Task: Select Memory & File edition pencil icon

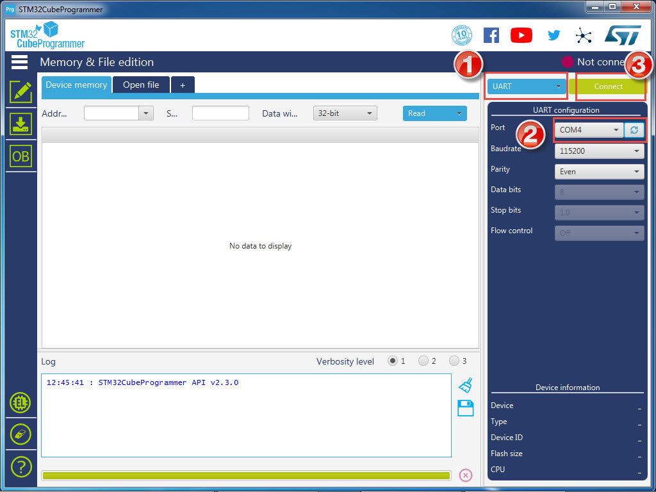Action: [20, 92]
